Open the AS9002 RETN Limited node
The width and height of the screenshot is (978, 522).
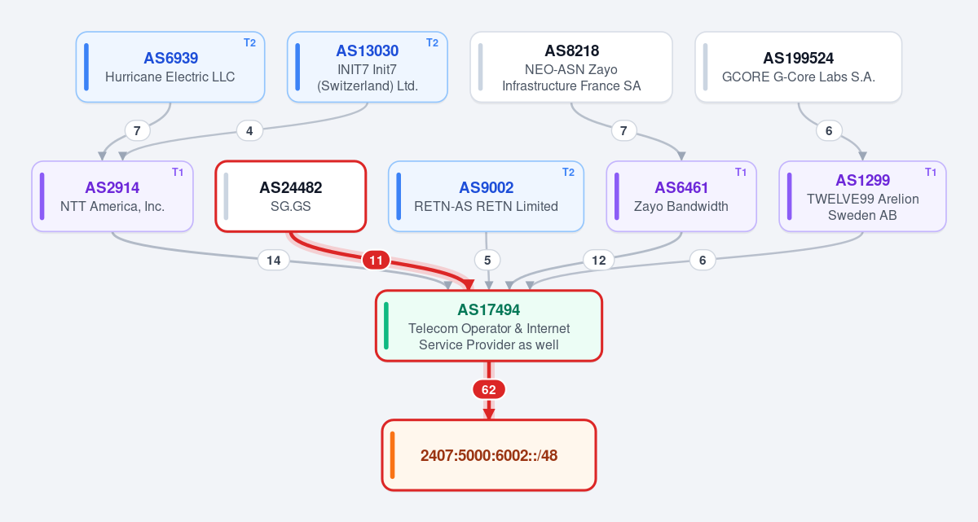click(x=486, y=196)
